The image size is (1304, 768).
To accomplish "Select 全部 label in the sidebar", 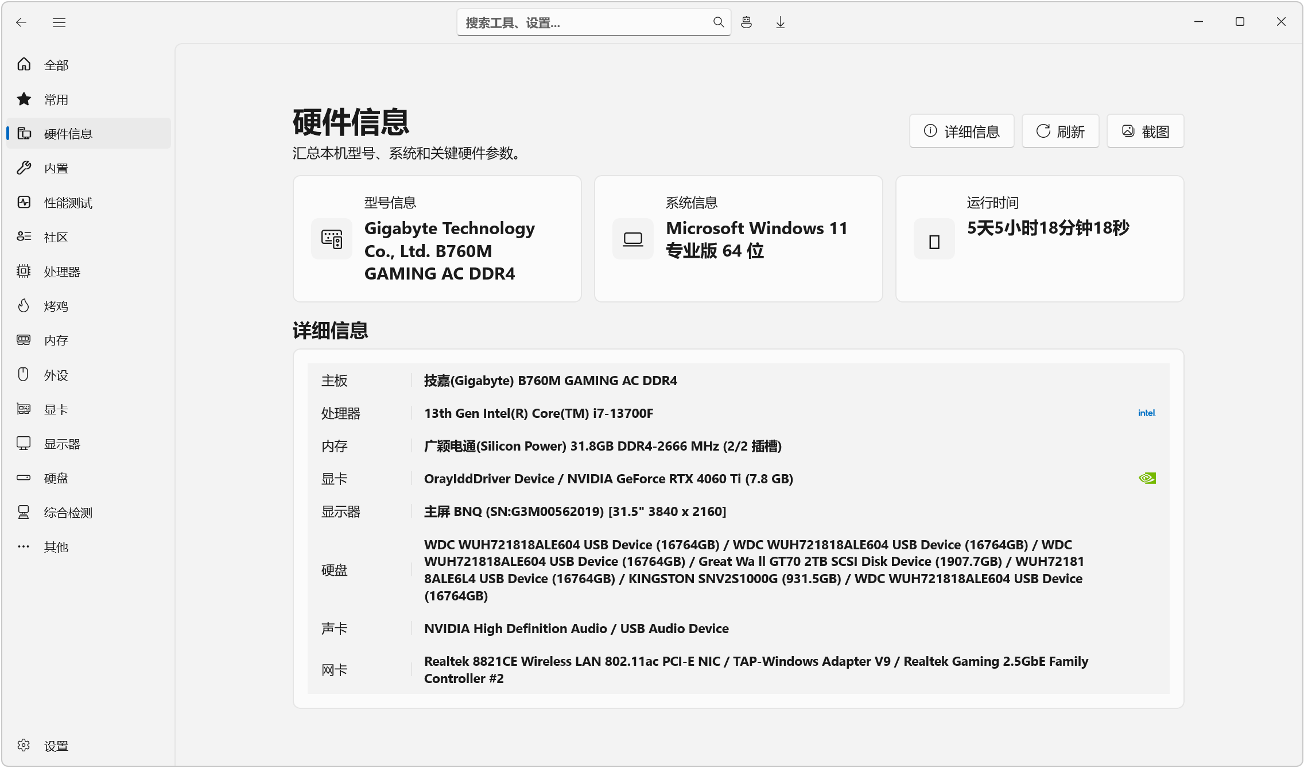I will (x=56, y=65).
